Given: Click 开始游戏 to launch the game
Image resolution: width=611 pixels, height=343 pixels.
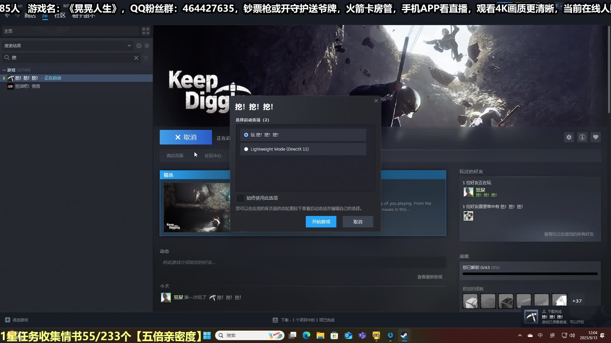Looking at the screenshot, I should click(321, 222).
